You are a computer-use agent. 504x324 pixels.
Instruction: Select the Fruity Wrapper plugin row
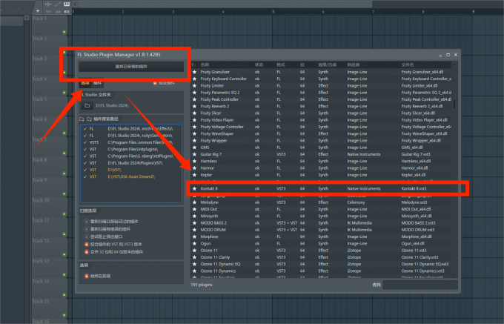point(322,141)
